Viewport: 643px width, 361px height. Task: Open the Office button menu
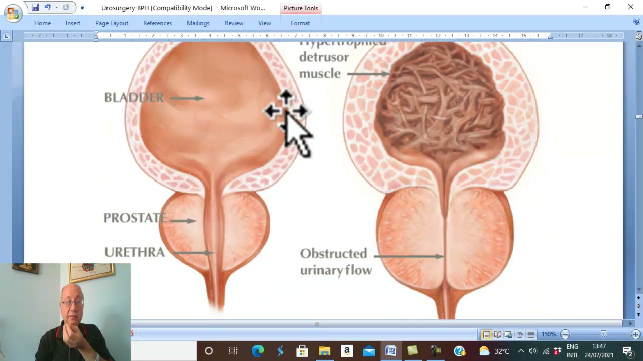[x=12, y=12]
